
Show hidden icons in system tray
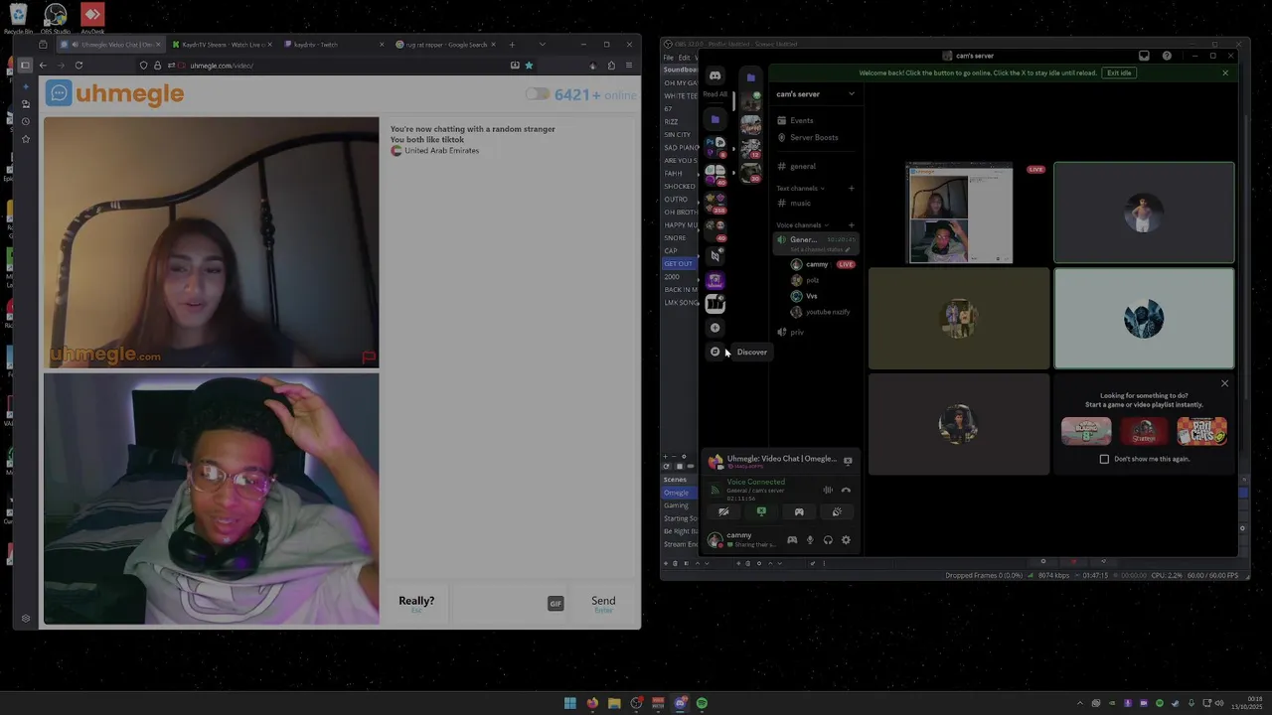(x=1080, y=703)
